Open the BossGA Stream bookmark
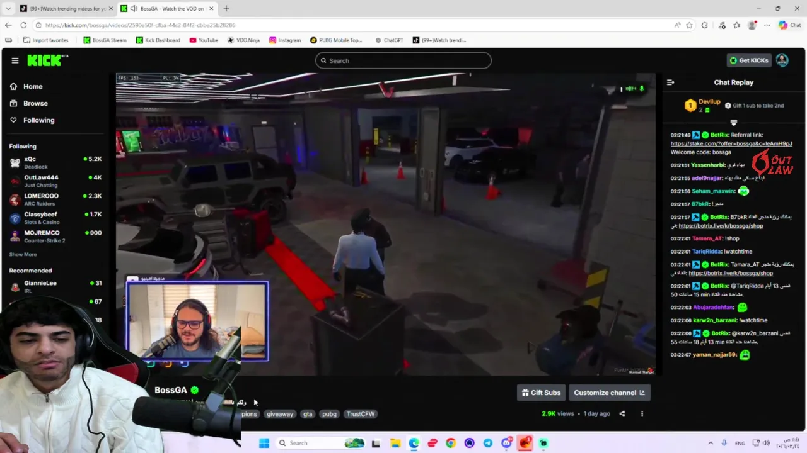807x453 pixels. pos(105,40)
